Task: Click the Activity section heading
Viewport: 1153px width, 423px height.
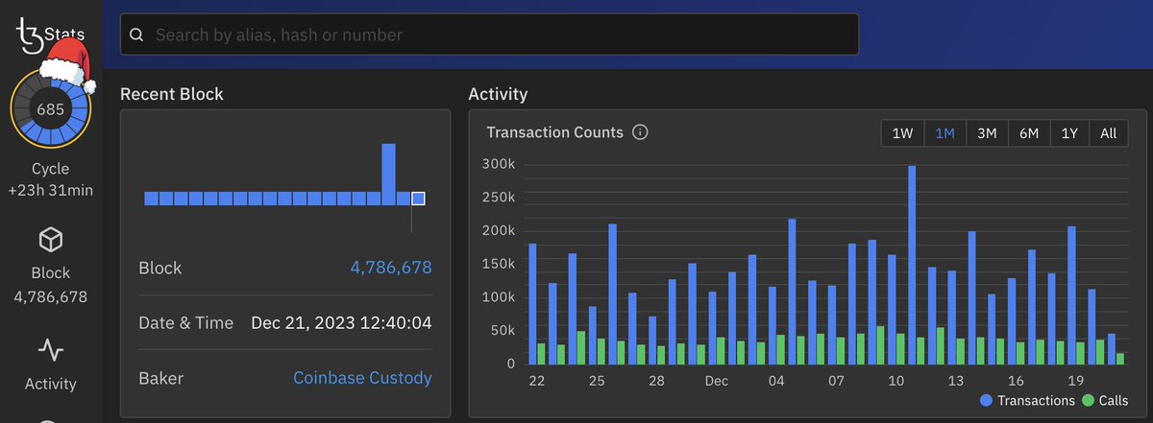Action: (498, 94)
